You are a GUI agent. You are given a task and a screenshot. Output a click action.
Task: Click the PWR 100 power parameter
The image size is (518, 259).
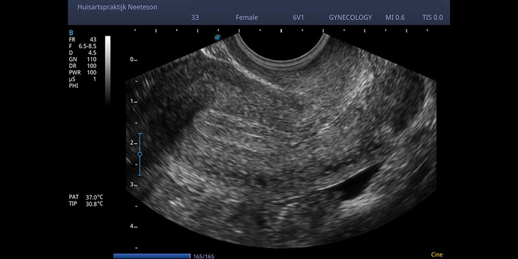coord(82,72)
